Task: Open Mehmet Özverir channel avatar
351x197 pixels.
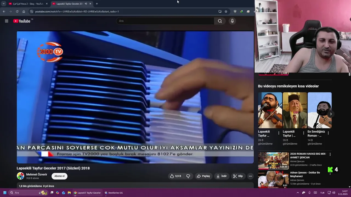Action: coord(20,176)
